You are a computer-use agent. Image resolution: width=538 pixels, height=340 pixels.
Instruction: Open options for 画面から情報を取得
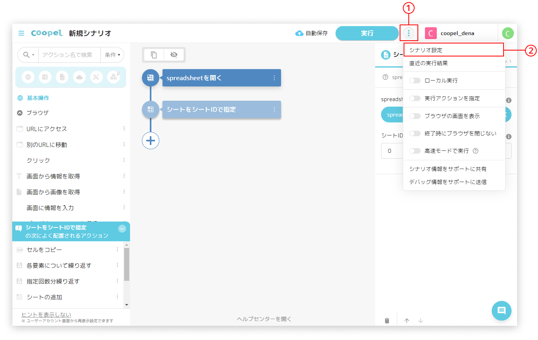tap(124, 176)
